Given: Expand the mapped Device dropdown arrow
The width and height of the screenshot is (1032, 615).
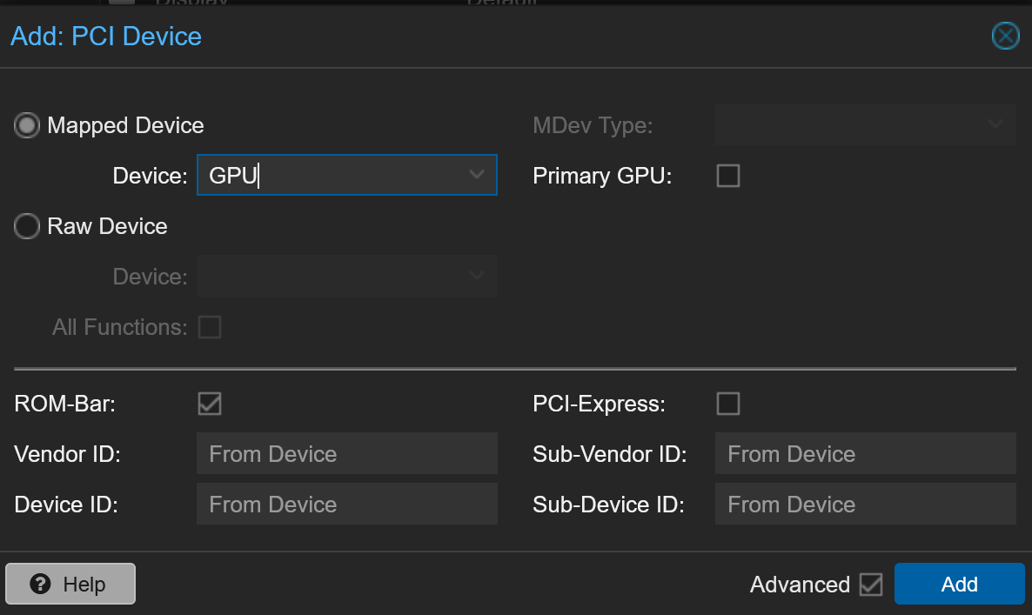Looking at the screenshot, I should tap(476, 175).
